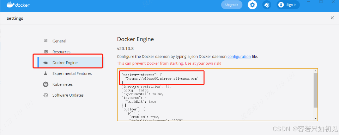Click the insecure-registries line
The height and width of the screenshot is (135, 339).
point(146,86)
